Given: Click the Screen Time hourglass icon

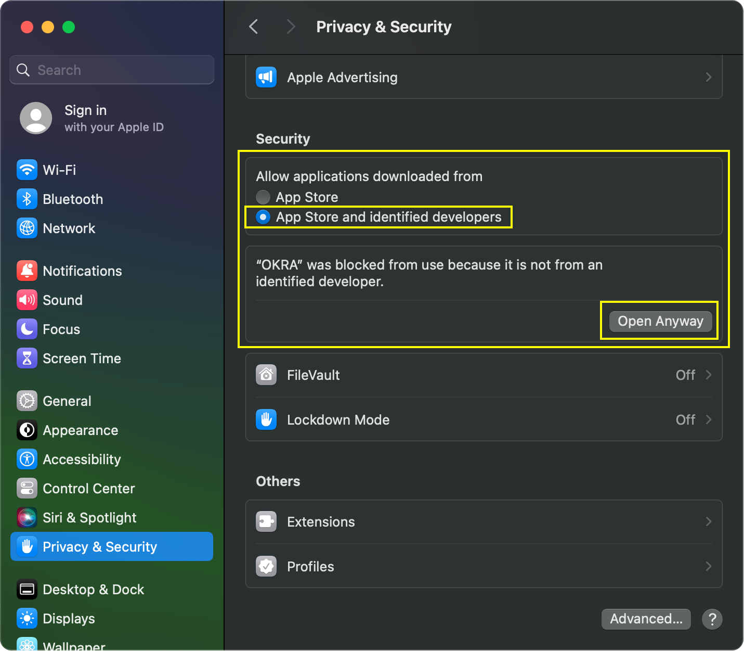Looking at the screenshot, I should tap(27, 358).
